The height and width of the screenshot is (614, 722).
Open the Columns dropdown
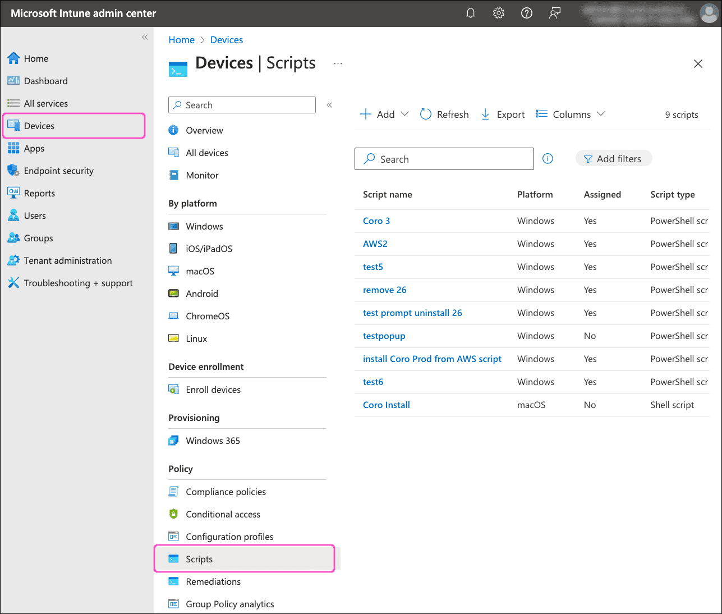(x=601, y=114)
